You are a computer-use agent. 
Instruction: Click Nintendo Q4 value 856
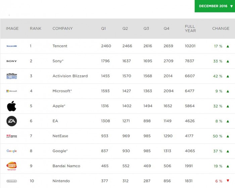coord(167,181)
